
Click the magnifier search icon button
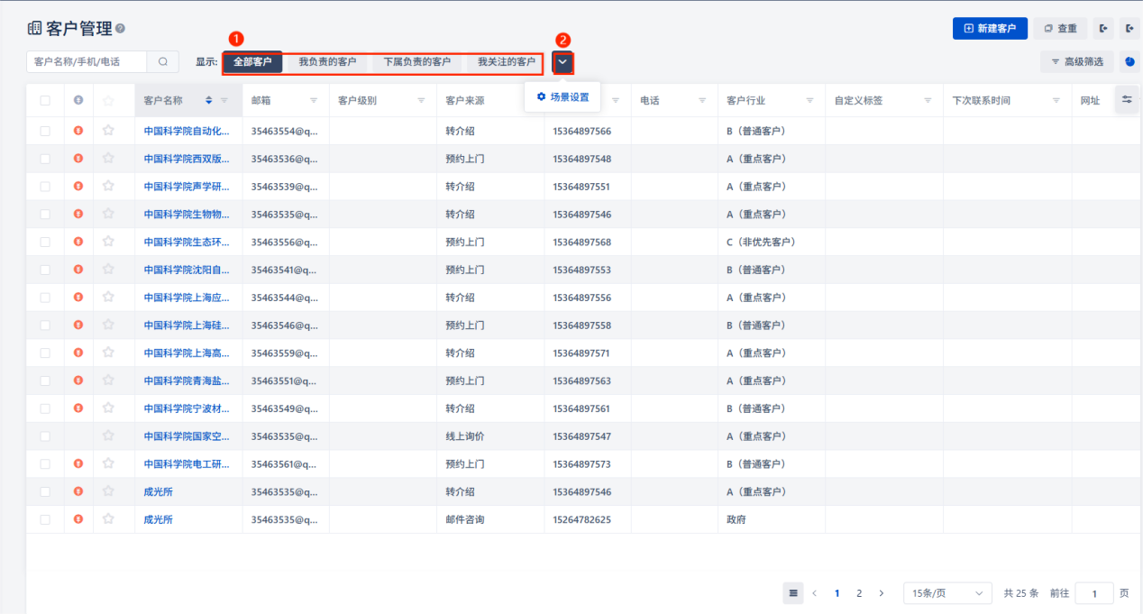(163, 61)
